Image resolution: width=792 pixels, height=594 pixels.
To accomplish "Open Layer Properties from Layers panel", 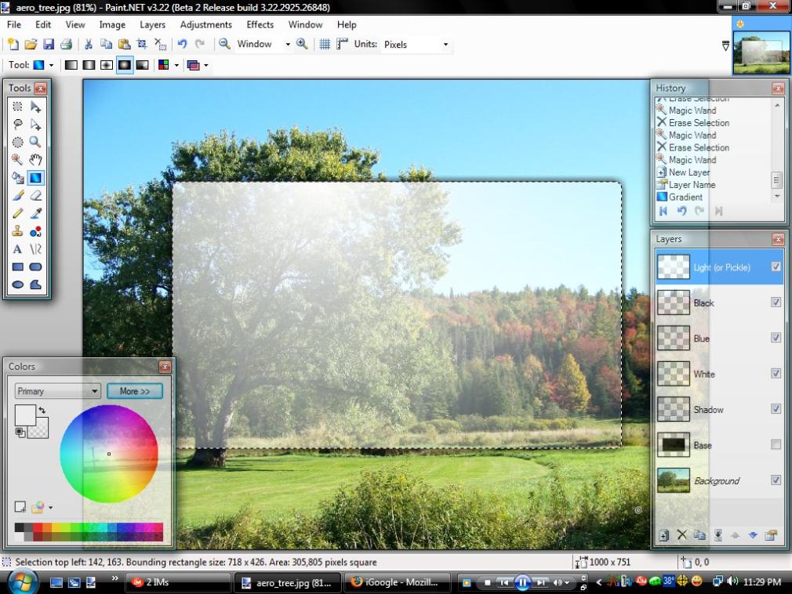I will 771,535.
